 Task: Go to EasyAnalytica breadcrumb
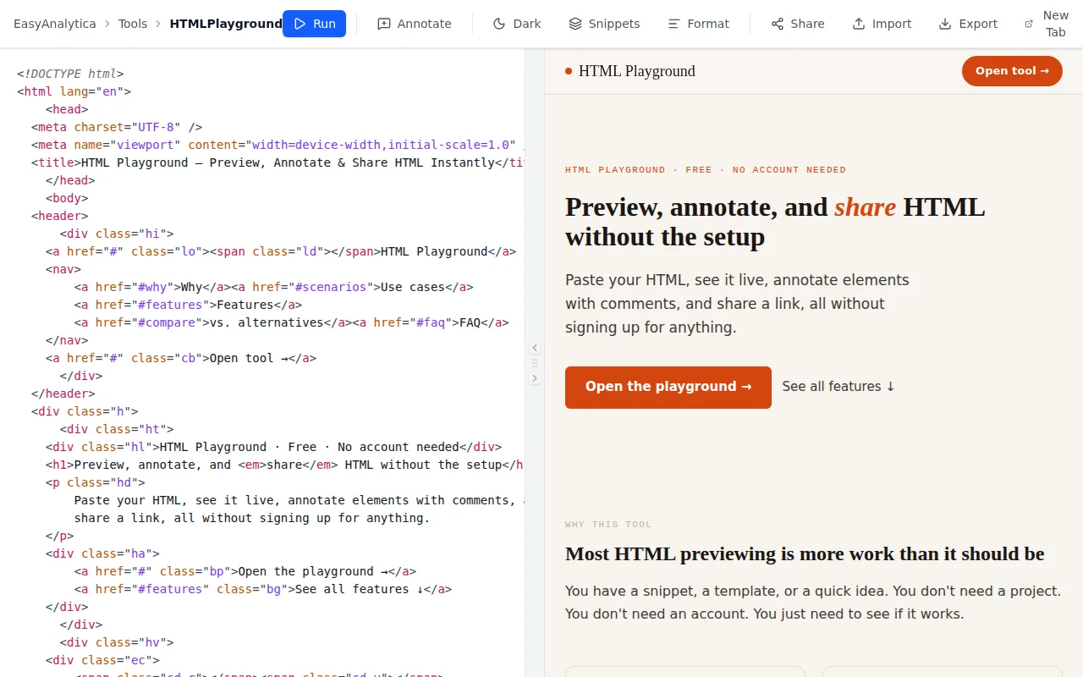[55, 24]
